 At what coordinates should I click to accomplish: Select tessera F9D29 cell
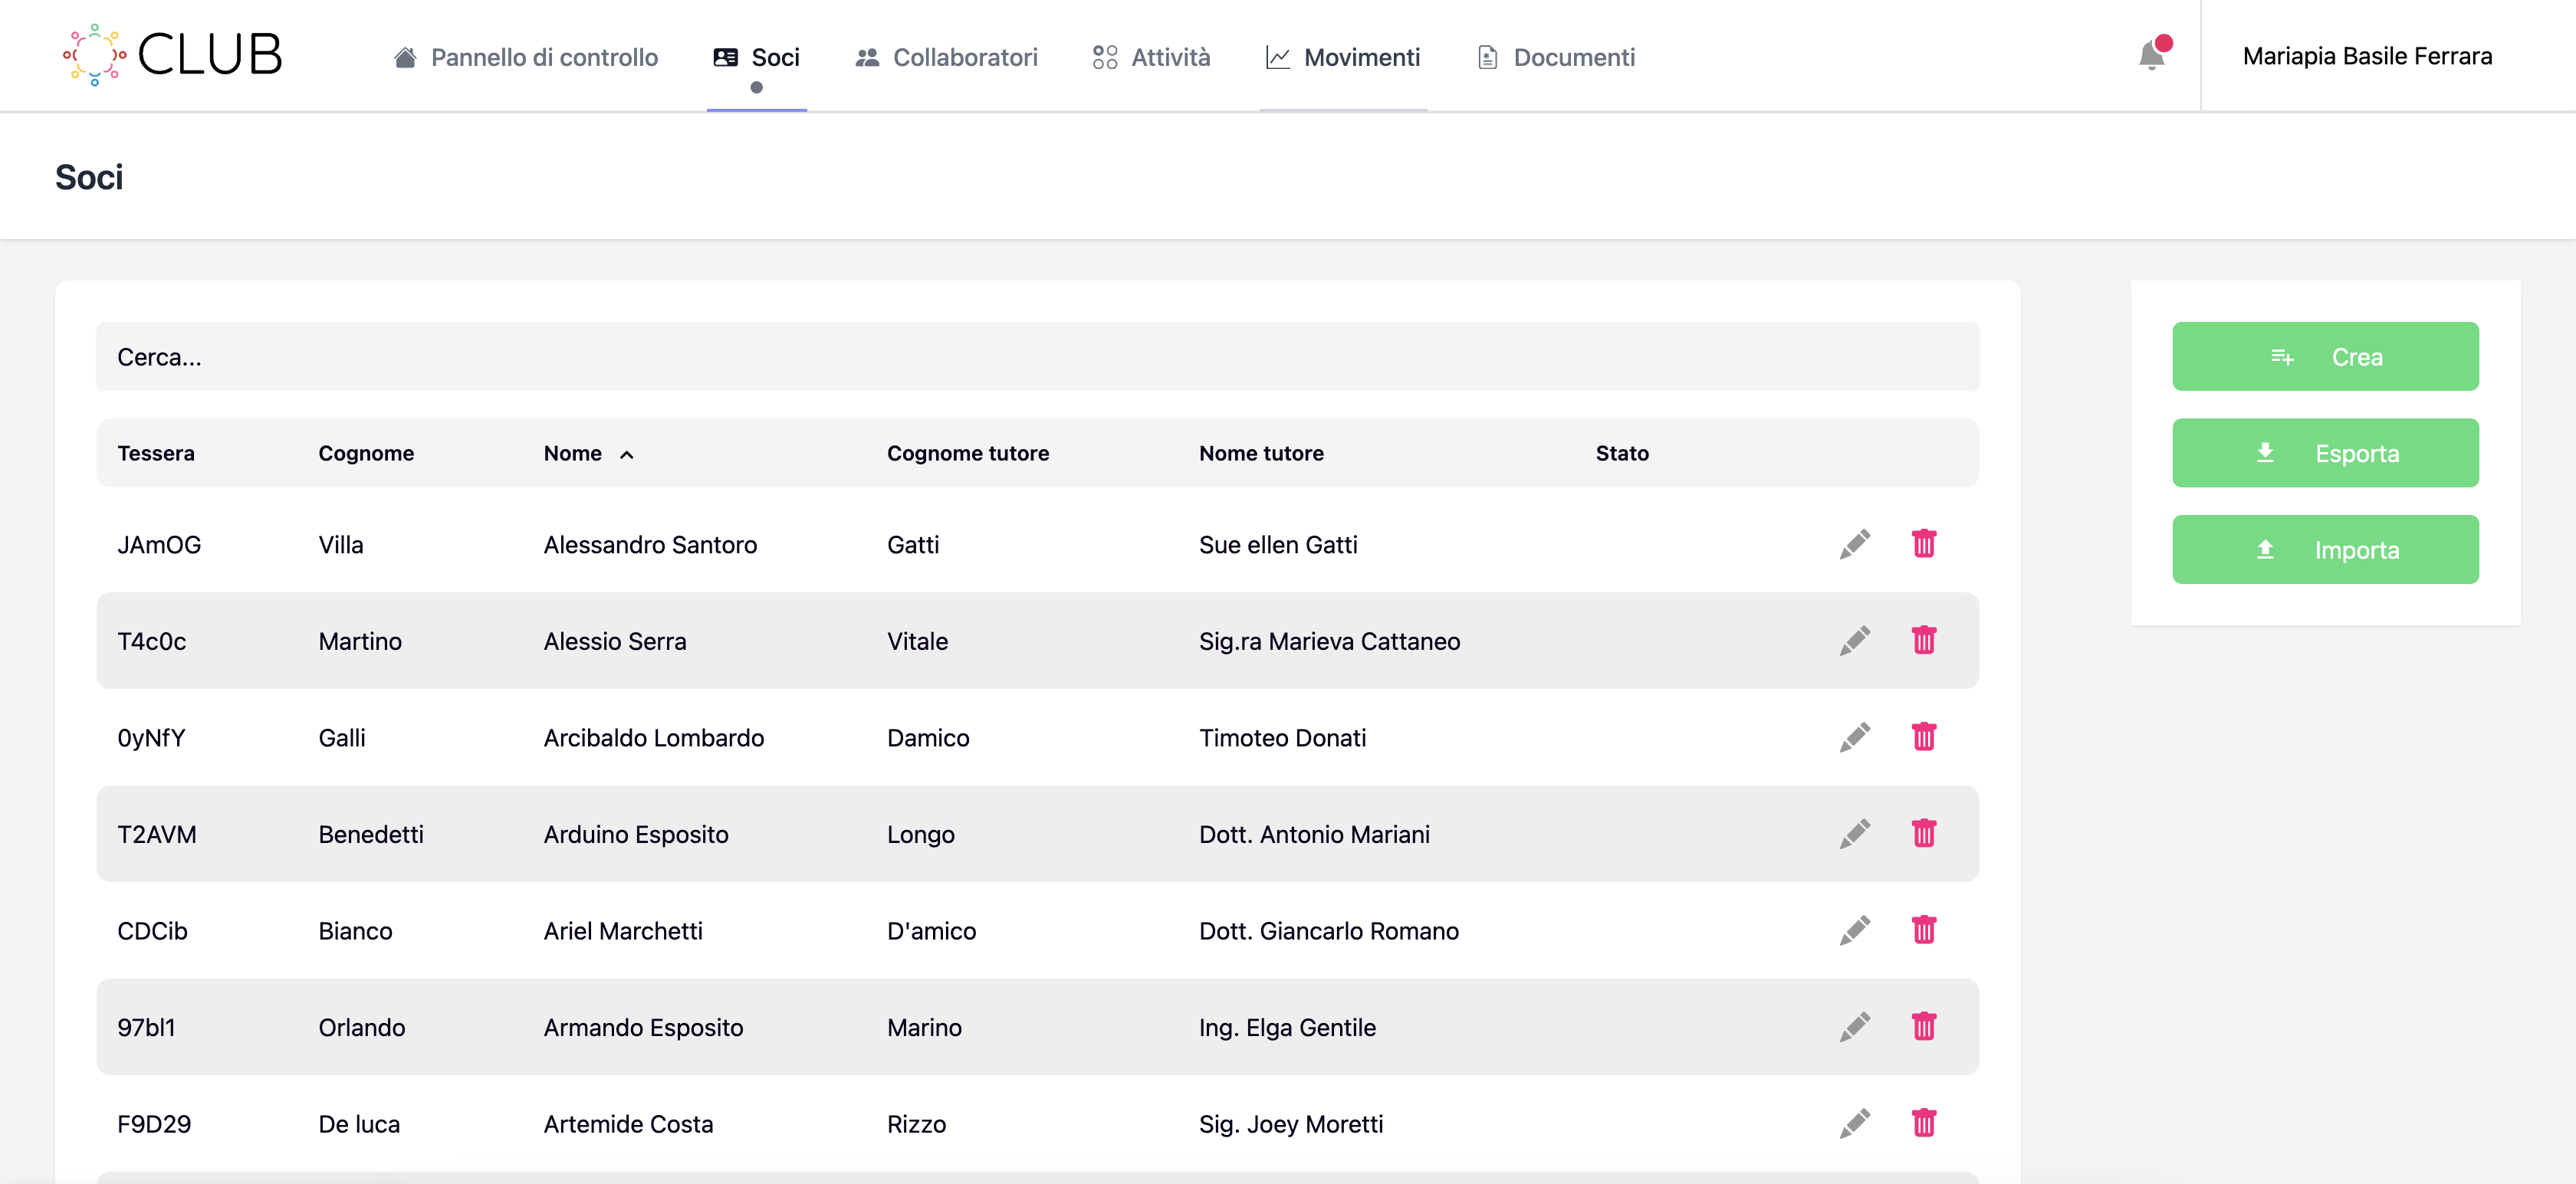154,1123
